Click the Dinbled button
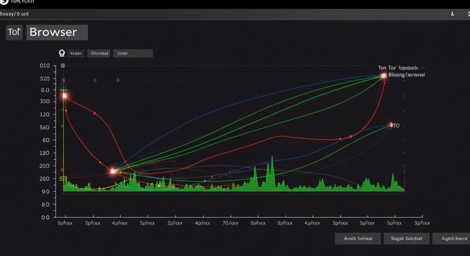The width and height of the screenshot is (470, 256). 100,54
